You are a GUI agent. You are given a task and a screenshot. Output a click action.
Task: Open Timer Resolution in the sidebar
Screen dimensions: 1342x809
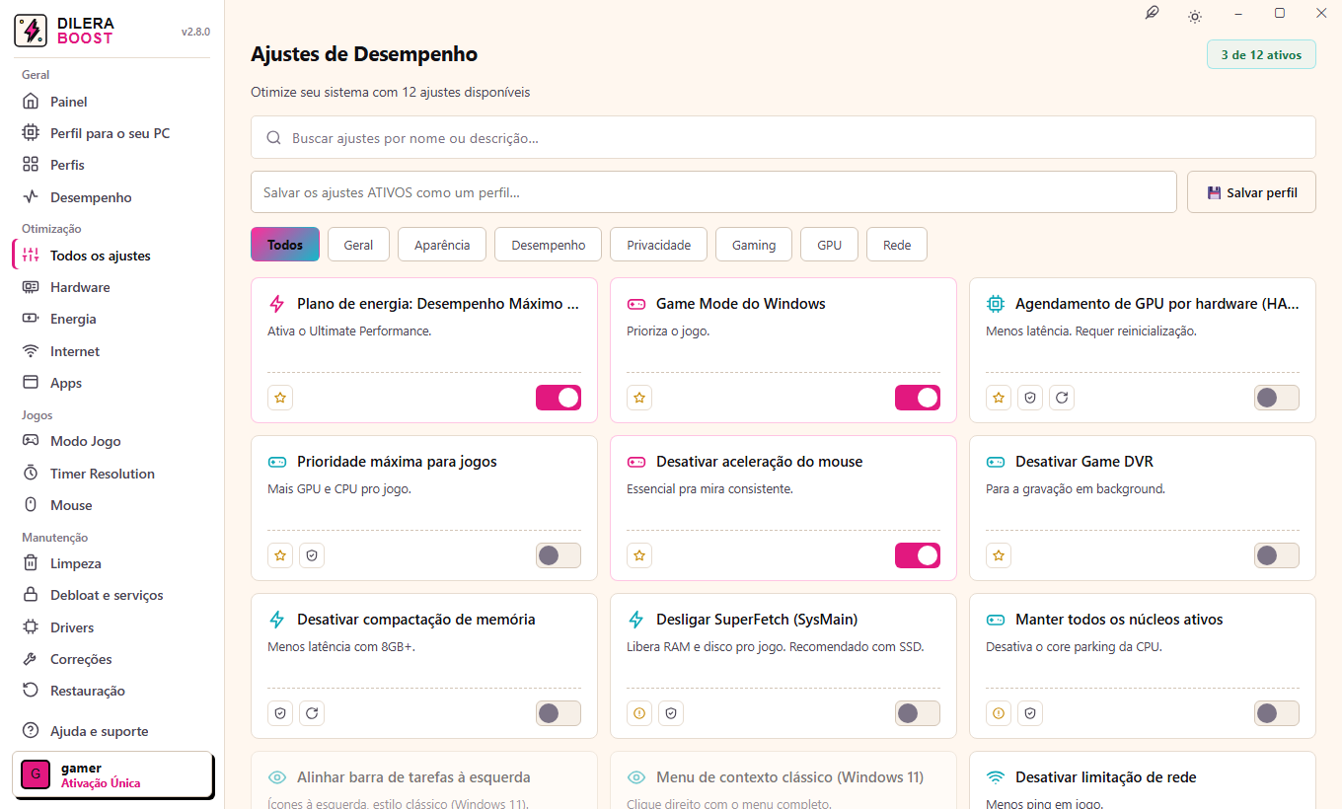[112, 474]
